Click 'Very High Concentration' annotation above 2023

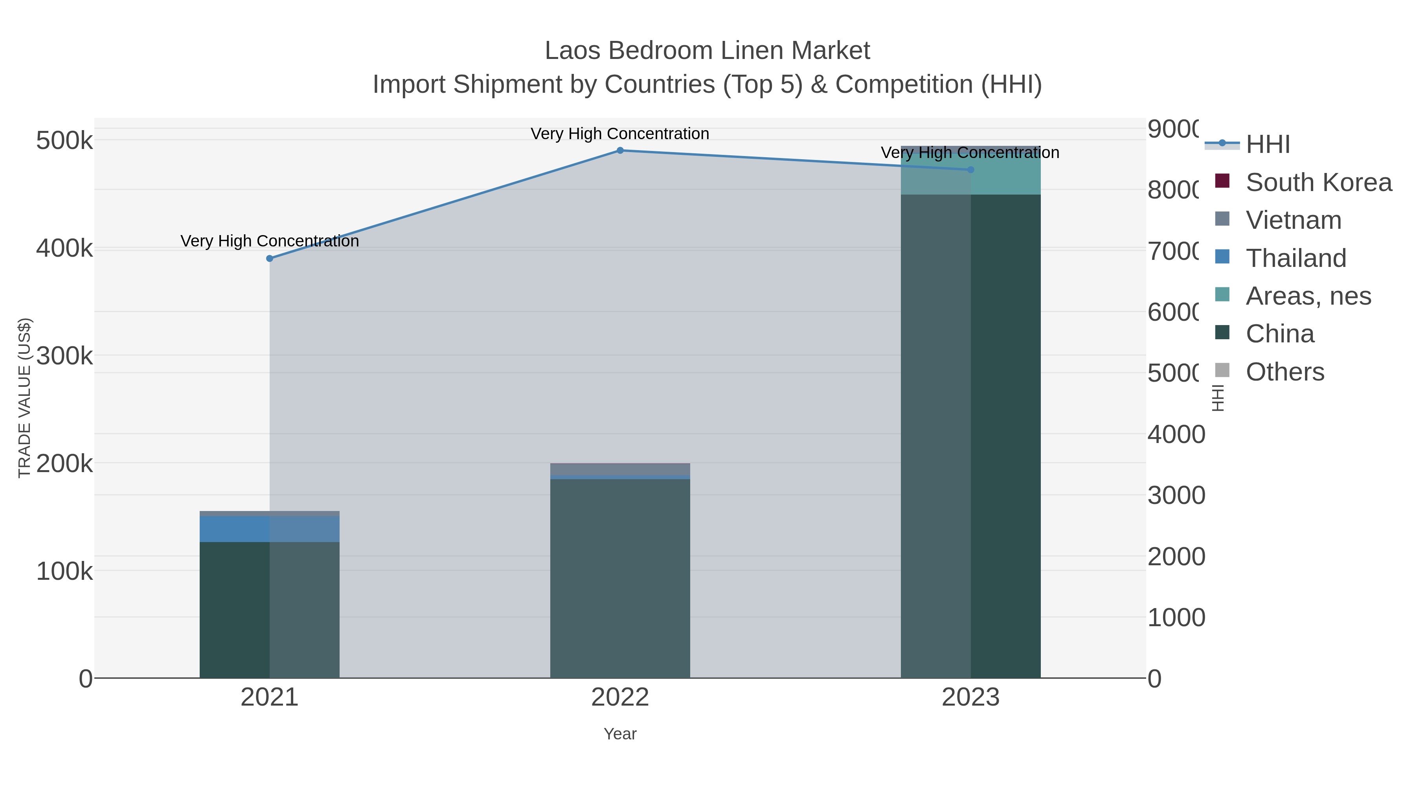(970, 153)
